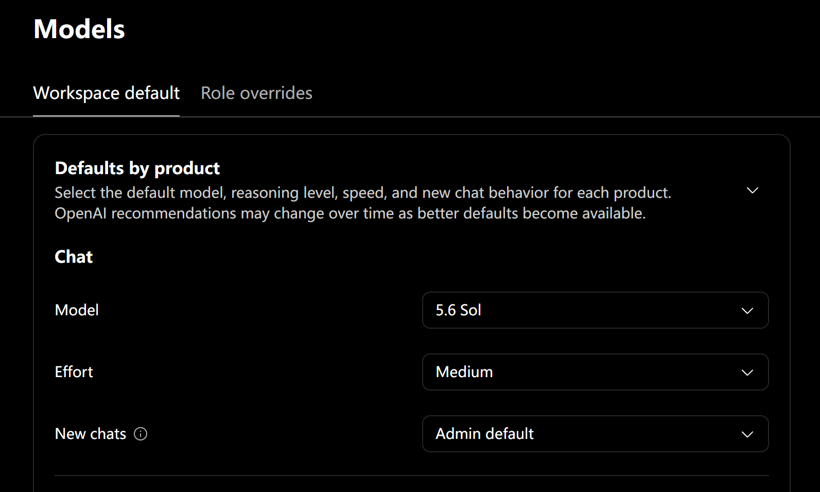The width and height of the screenshot is (820, 492).
Task: Click the Effort field label
Action: point(74,372)
